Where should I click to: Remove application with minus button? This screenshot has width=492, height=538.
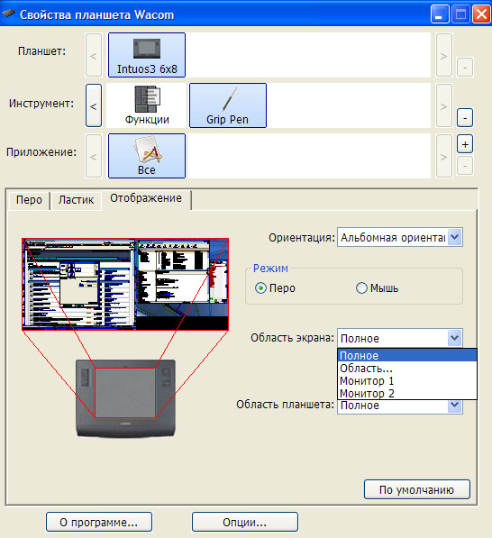465,166
